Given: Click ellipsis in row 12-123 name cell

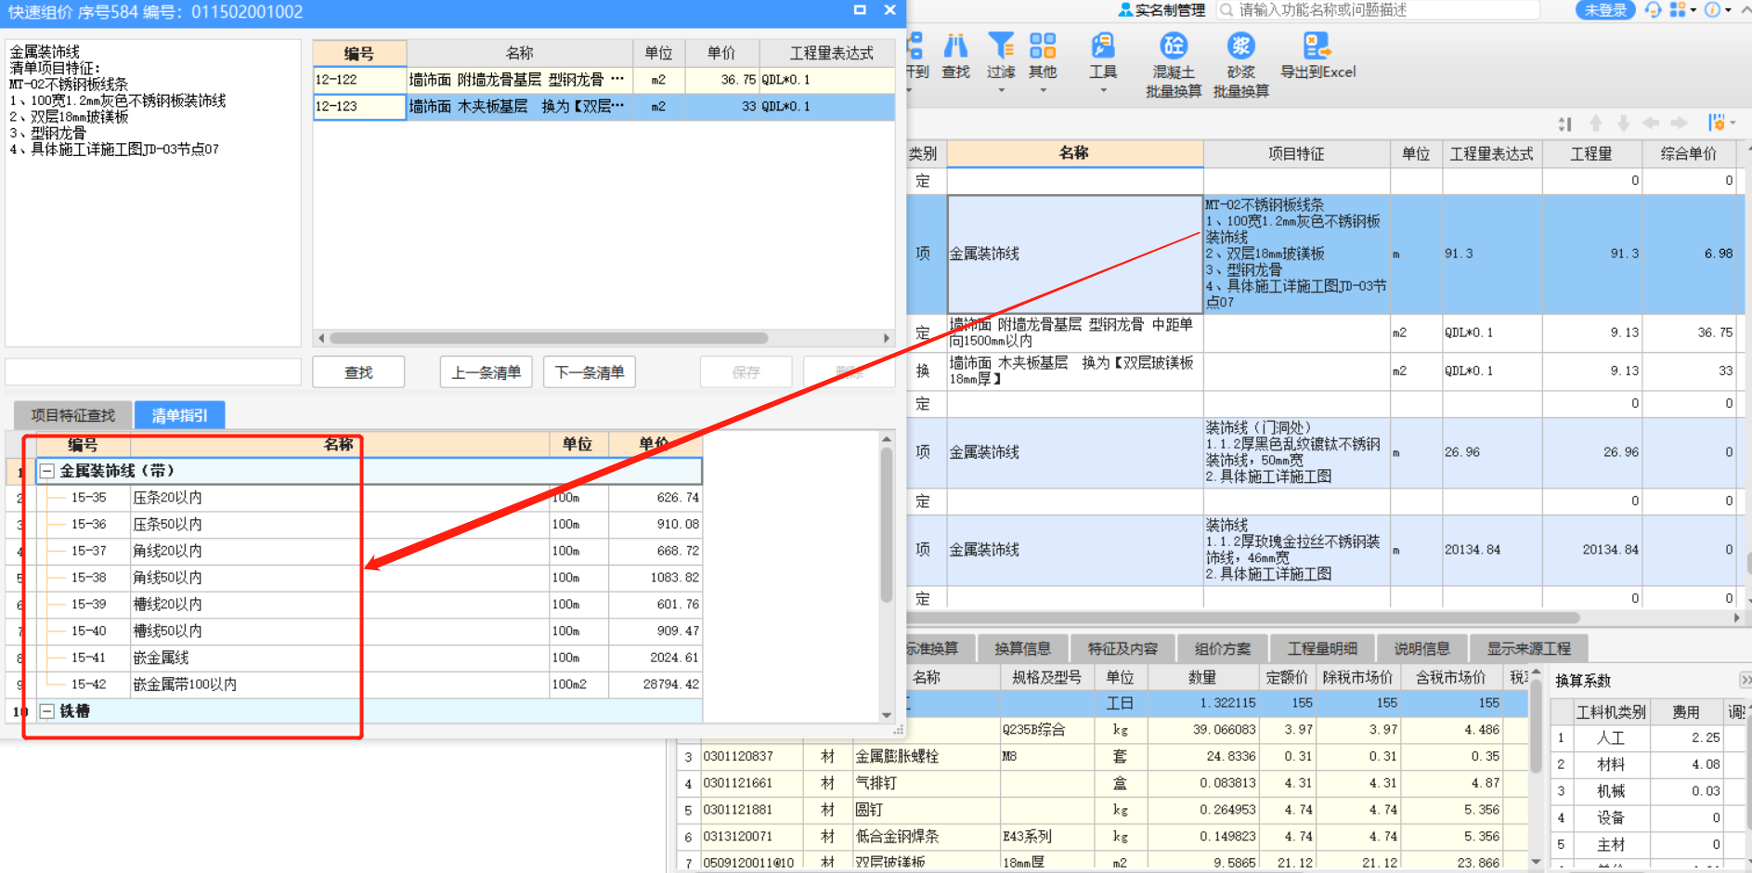Looking at the screenshot, I should (x=616, y=106).
